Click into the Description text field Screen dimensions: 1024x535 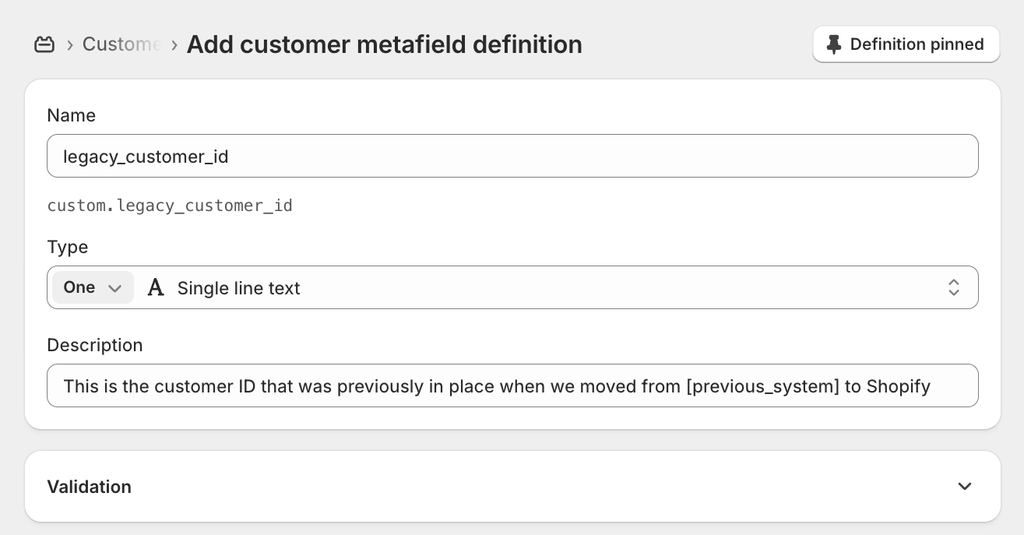[x=512, y=385]
